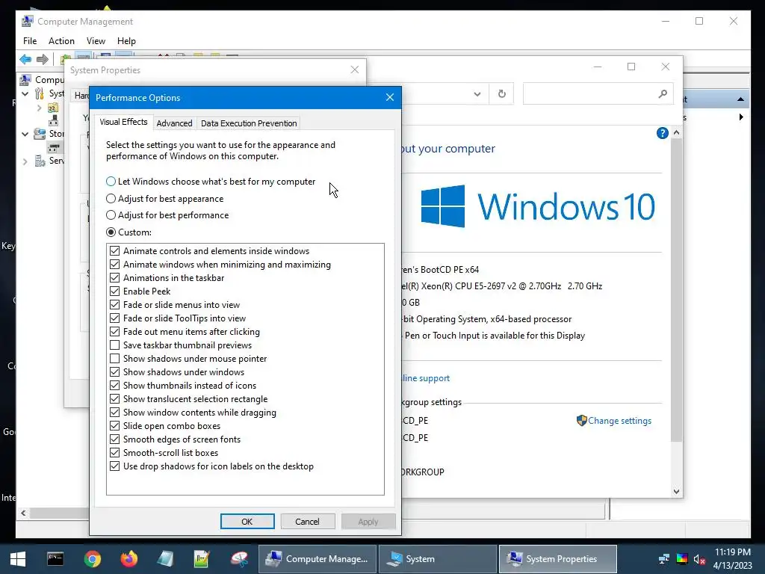Uncheck Show thumbnails instead of icons
765x574 pixels.
tap(114, 386)
